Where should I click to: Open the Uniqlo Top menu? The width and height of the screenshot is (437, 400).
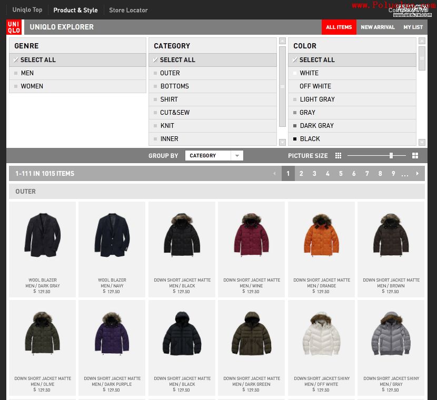tap(27, 10)
